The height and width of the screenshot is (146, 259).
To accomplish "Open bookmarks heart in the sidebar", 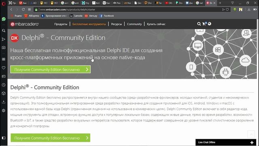I will coord(4,68).
